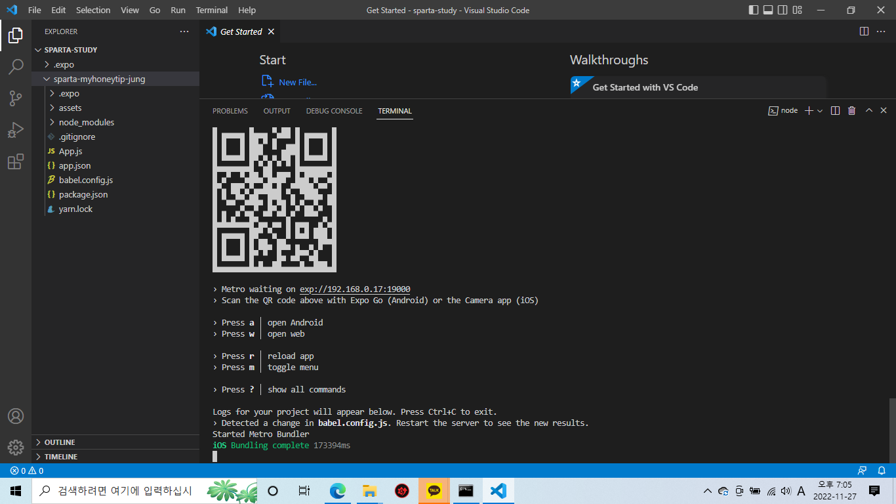Switch to the PROBLEMS tab
The height and width of the screenshot is (504, 896).
(x=230, y=111)
